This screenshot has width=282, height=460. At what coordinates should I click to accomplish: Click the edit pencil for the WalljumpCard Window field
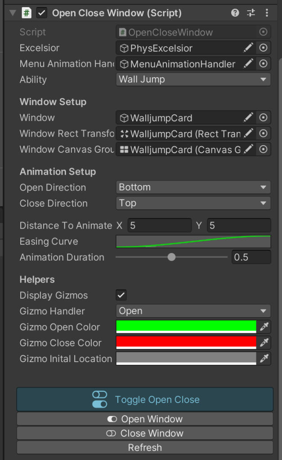point(248,118)
